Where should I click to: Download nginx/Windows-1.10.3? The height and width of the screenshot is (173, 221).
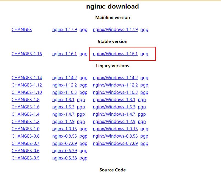click(115, 92)
